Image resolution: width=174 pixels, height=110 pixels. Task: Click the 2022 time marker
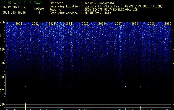[x=35, y=23]
